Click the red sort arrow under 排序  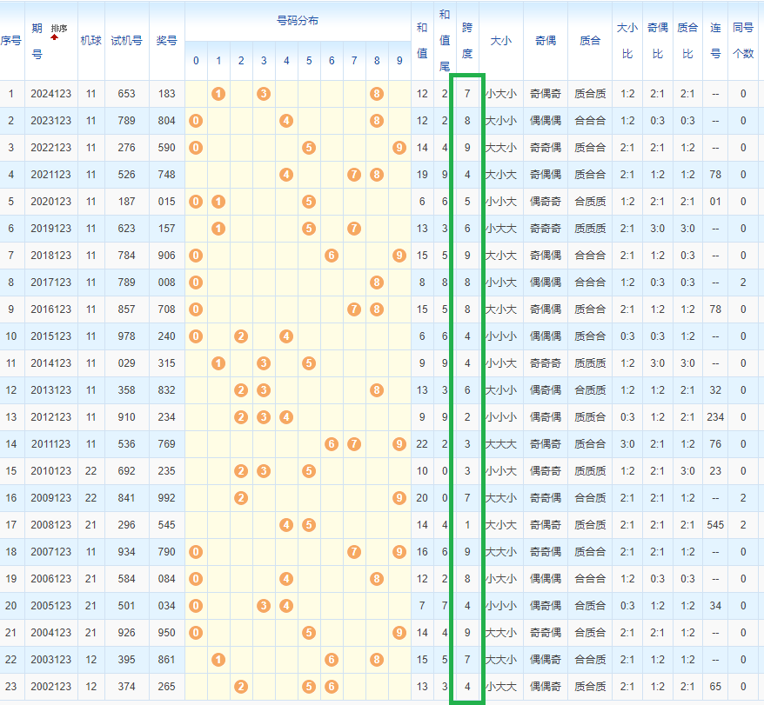point(54,37)
